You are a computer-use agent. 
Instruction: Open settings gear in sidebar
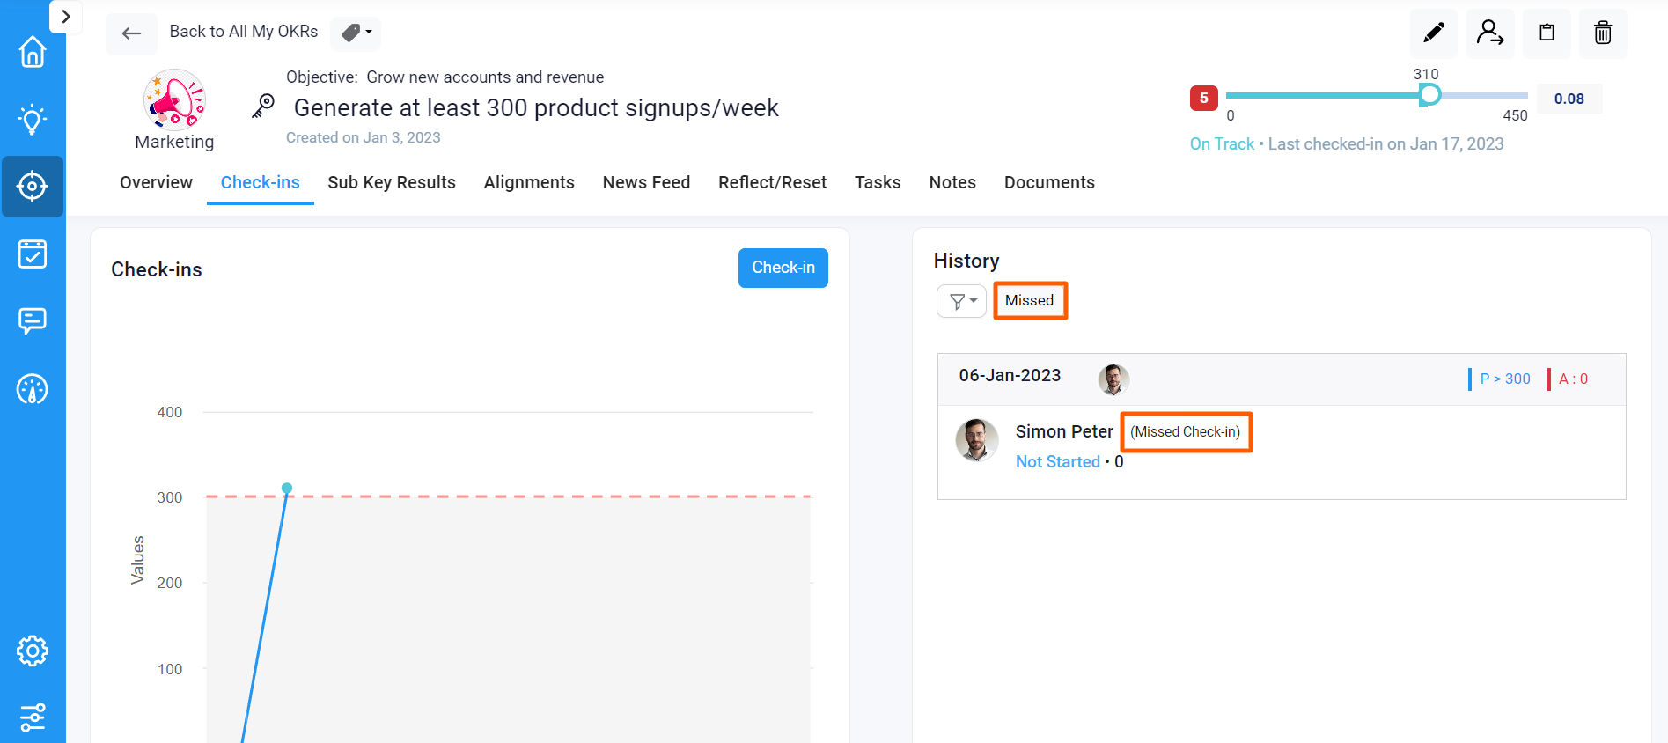tap(33, 651)
